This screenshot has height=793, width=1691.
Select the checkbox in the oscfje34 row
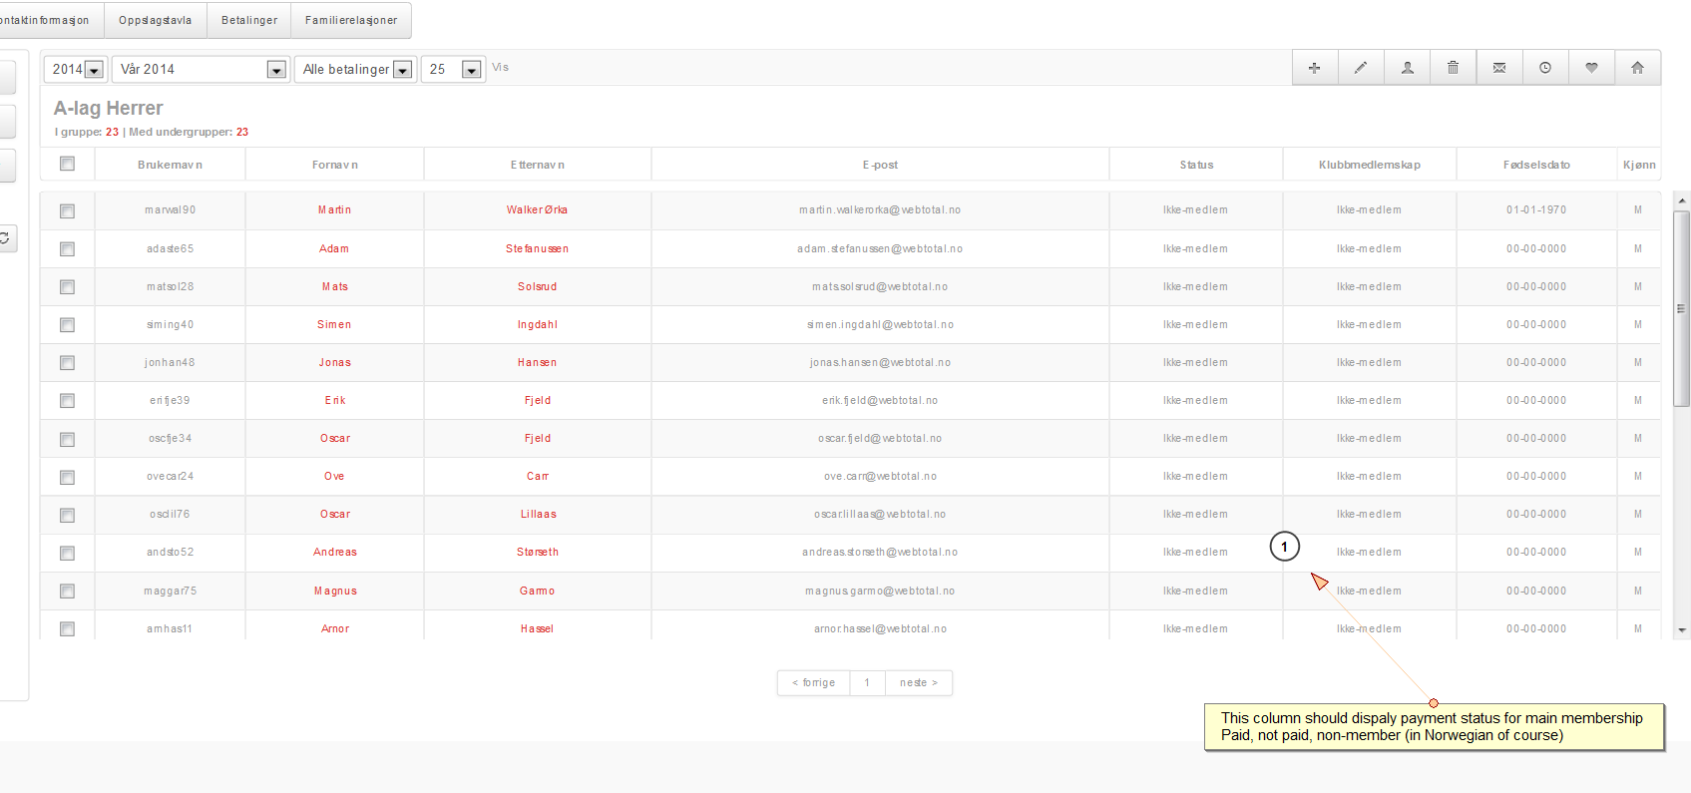tap(67, 439)
